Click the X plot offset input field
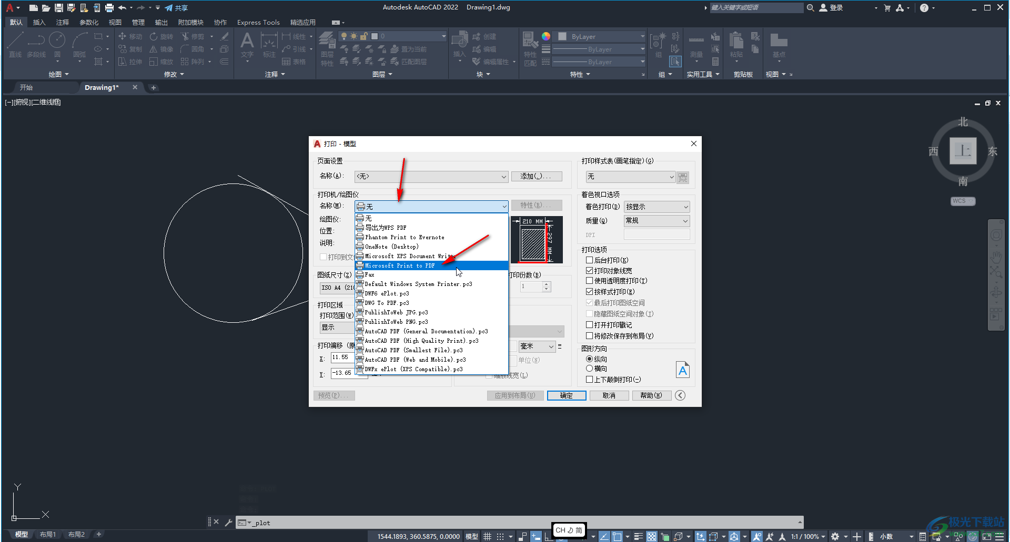The height and width of the screenshot is (542, 1010). (342, 357)
